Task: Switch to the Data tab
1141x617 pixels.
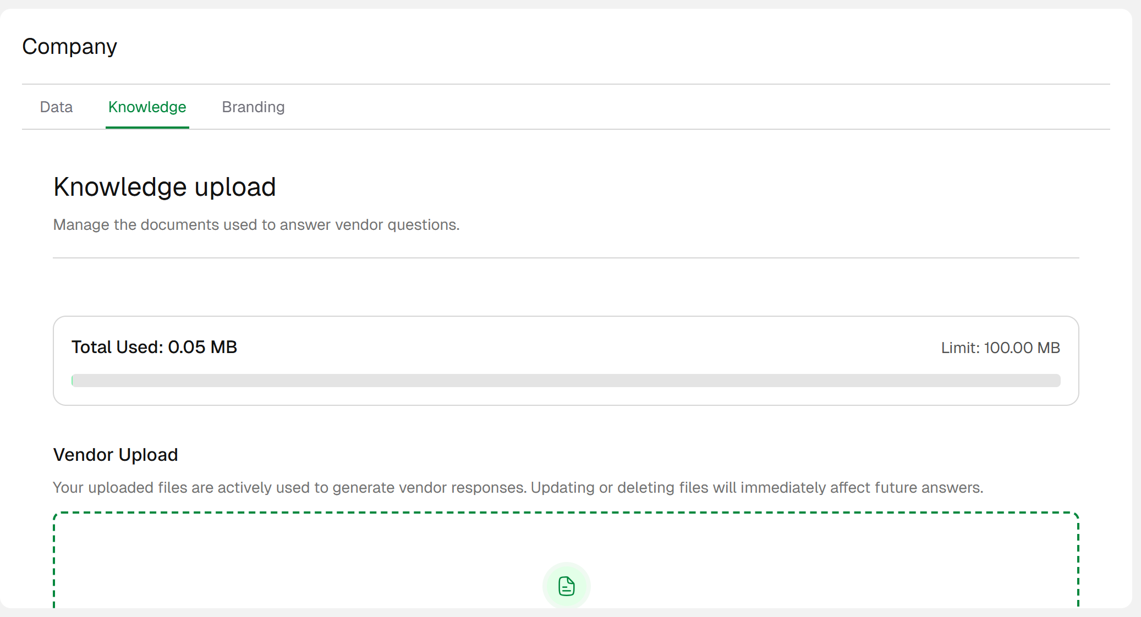Action: coord(56,107)
